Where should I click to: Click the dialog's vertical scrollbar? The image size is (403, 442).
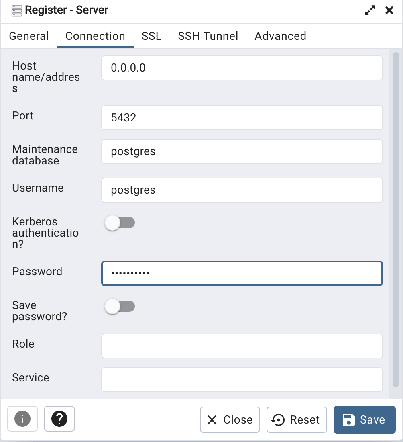pyautogui.click(x=395, y=217)
